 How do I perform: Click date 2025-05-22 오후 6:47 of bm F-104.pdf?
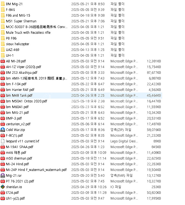pos(88,84)
